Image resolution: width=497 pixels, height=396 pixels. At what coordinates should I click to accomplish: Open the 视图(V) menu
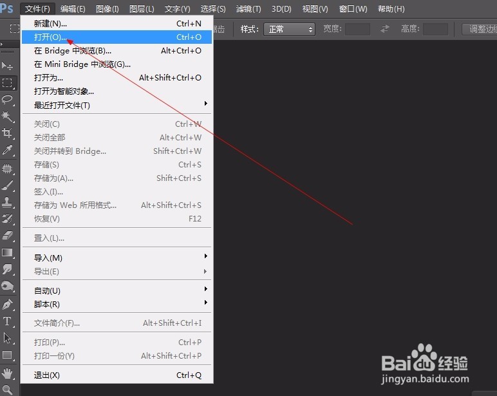pyautogui.click(x=315, y=9)
